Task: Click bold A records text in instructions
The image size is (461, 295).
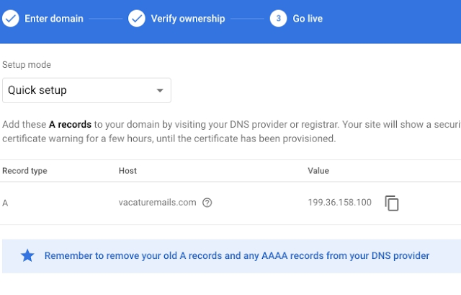Action: (x=70, y=125)
